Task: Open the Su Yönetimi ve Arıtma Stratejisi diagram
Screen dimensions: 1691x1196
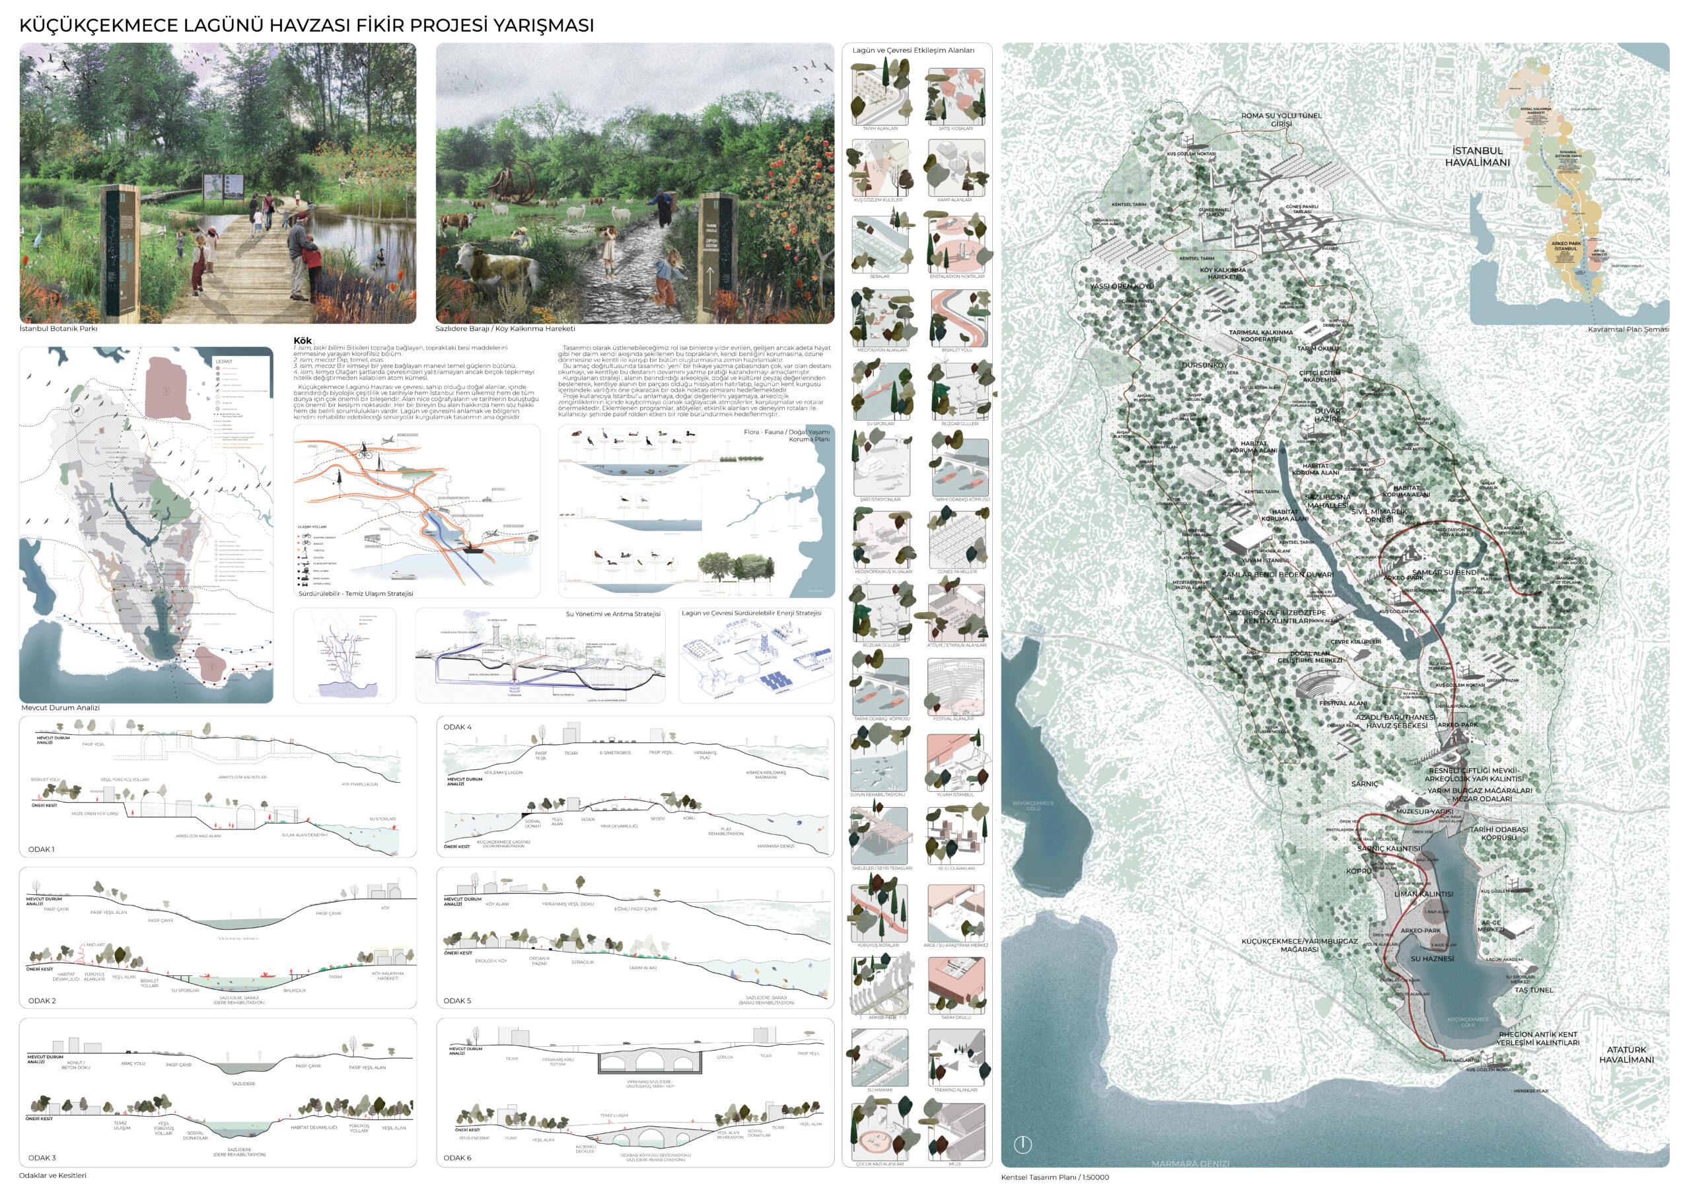Action: (x=540, y=655)
